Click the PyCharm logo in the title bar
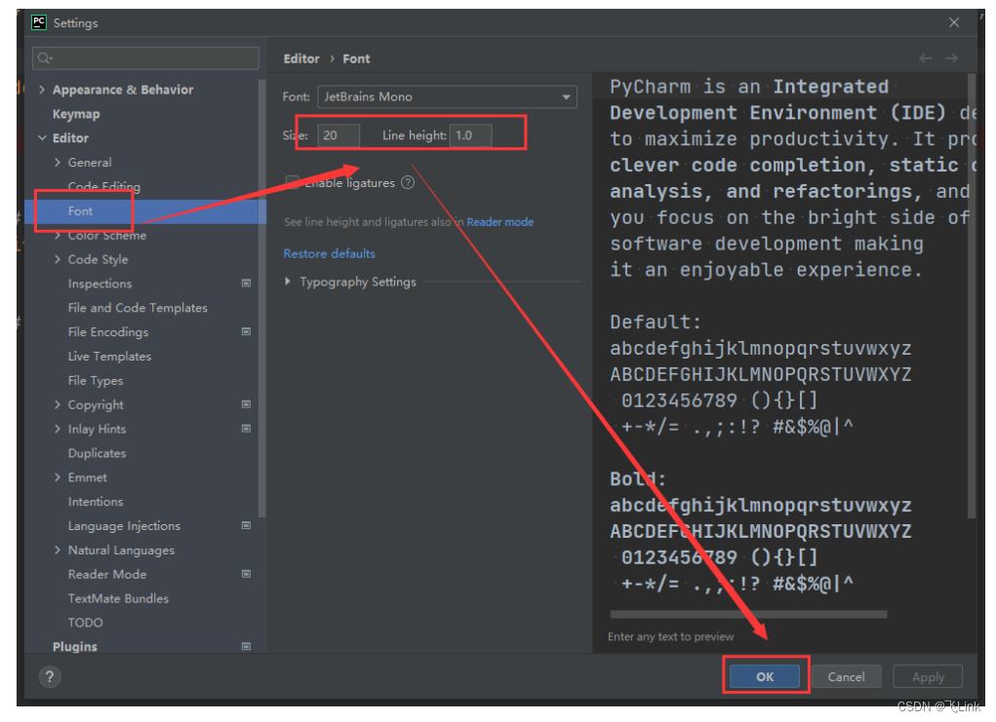 click(x=38, y=21)
